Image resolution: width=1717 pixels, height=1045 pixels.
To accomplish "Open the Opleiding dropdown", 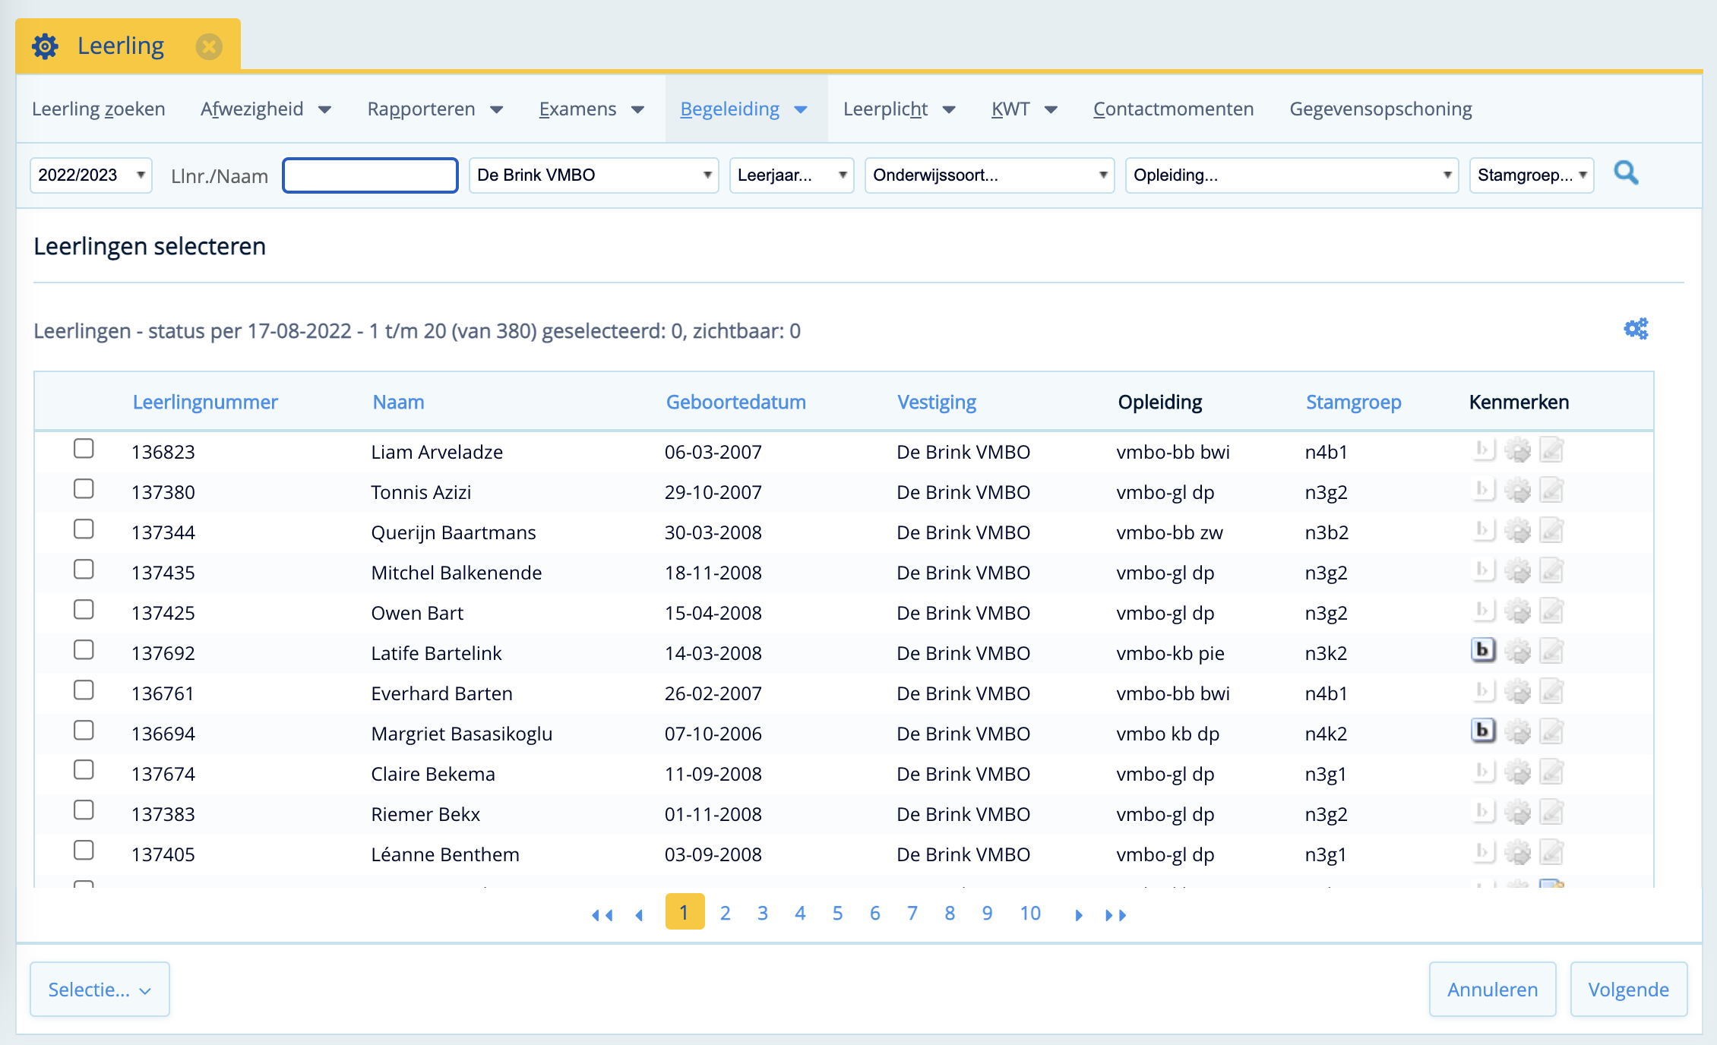I will (1292, 175).
